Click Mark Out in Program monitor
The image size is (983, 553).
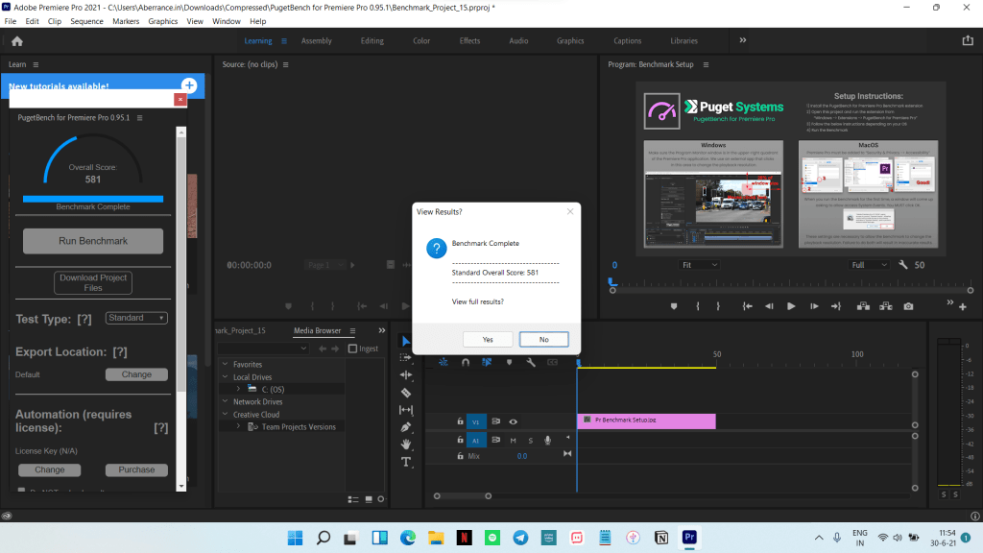tap(718, 306)
